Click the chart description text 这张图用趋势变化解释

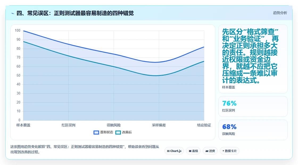(85, 149)
